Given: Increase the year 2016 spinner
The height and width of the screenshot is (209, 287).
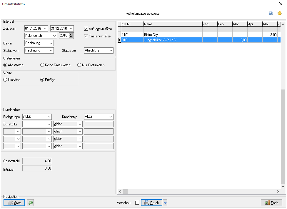Looking at the screenshot, I should [71, 34].
